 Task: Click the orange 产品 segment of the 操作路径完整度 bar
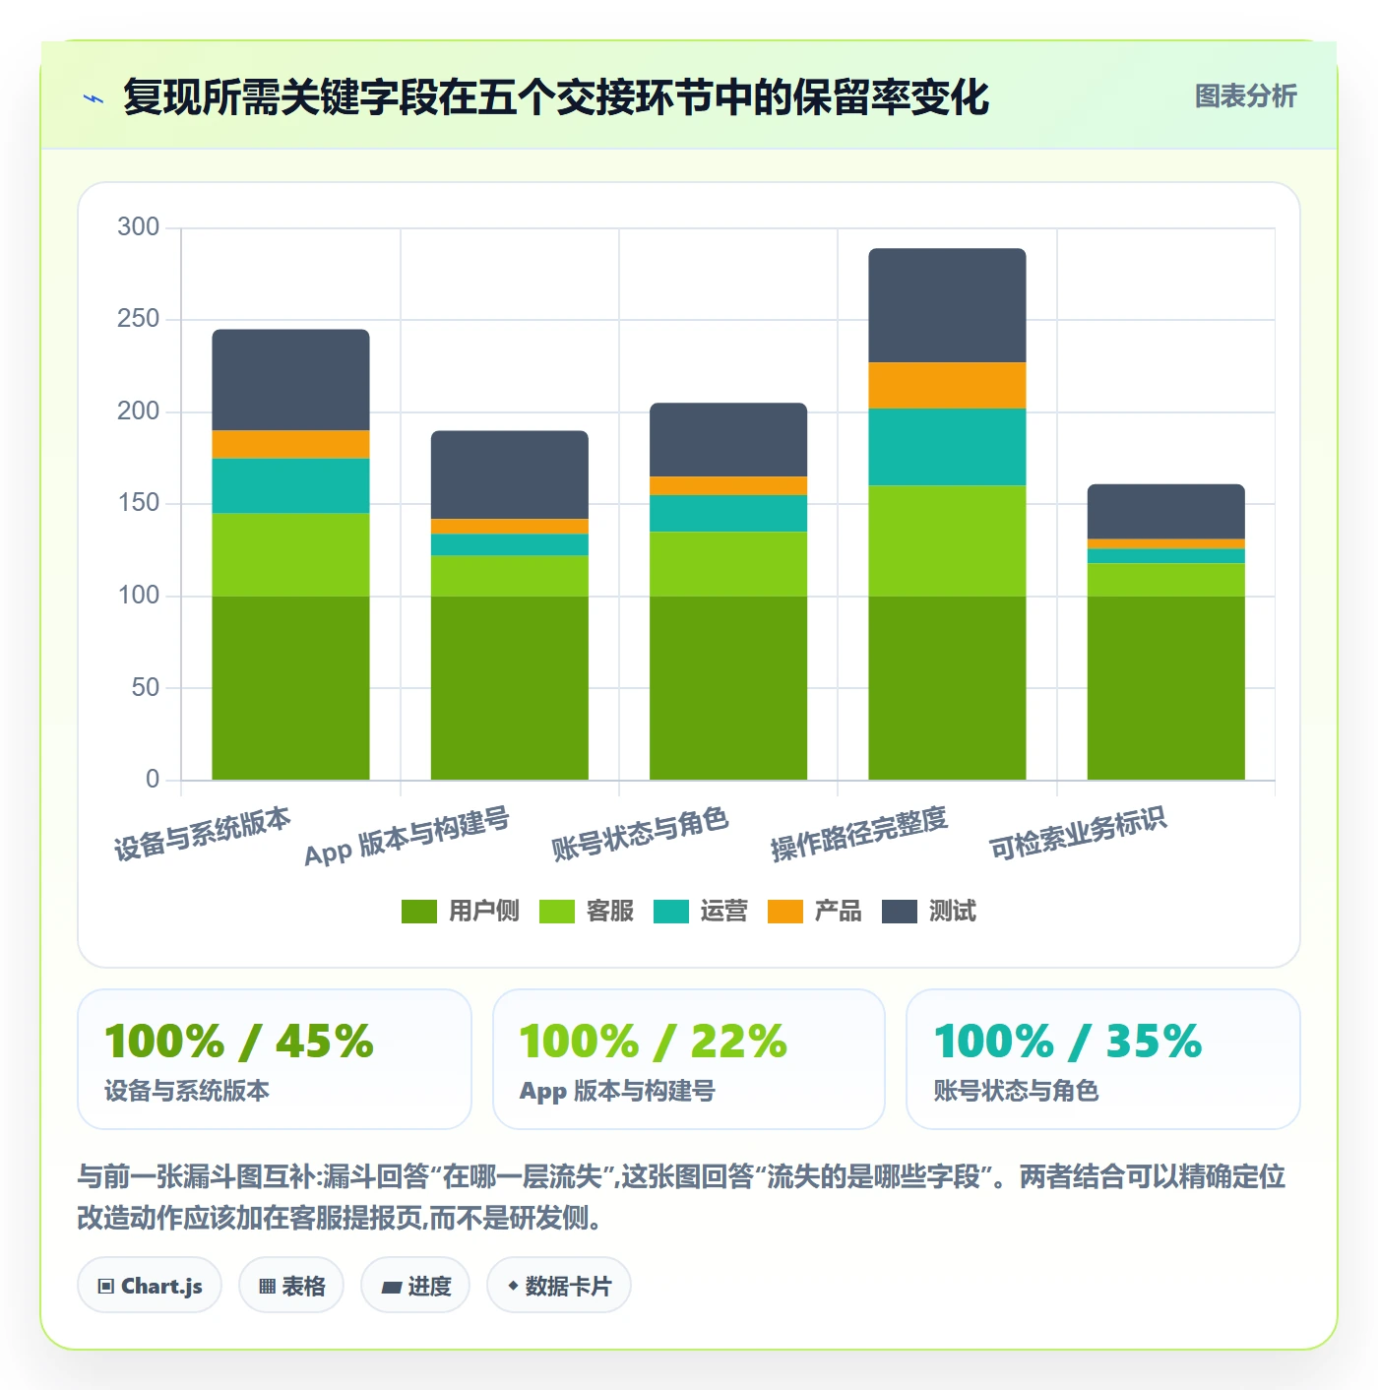[947, 385]
